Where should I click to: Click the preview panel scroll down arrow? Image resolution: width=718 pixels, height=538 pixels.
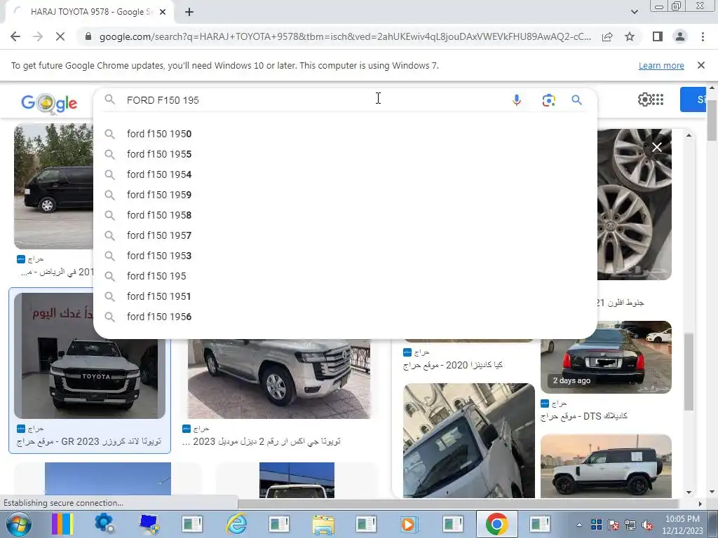[689, 492]
